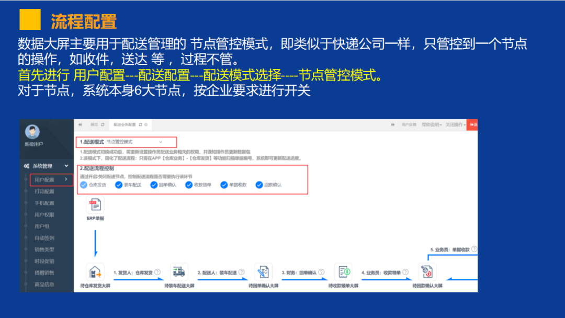Select 时段促销 in the sidebar

point(44,262)
